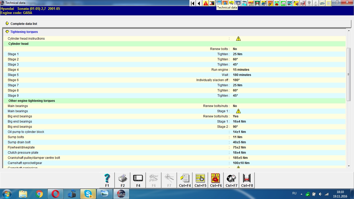Click the back arrow in the top toolbar
The height and width of the screenshot is (199, 354).
tap(199, 3)
